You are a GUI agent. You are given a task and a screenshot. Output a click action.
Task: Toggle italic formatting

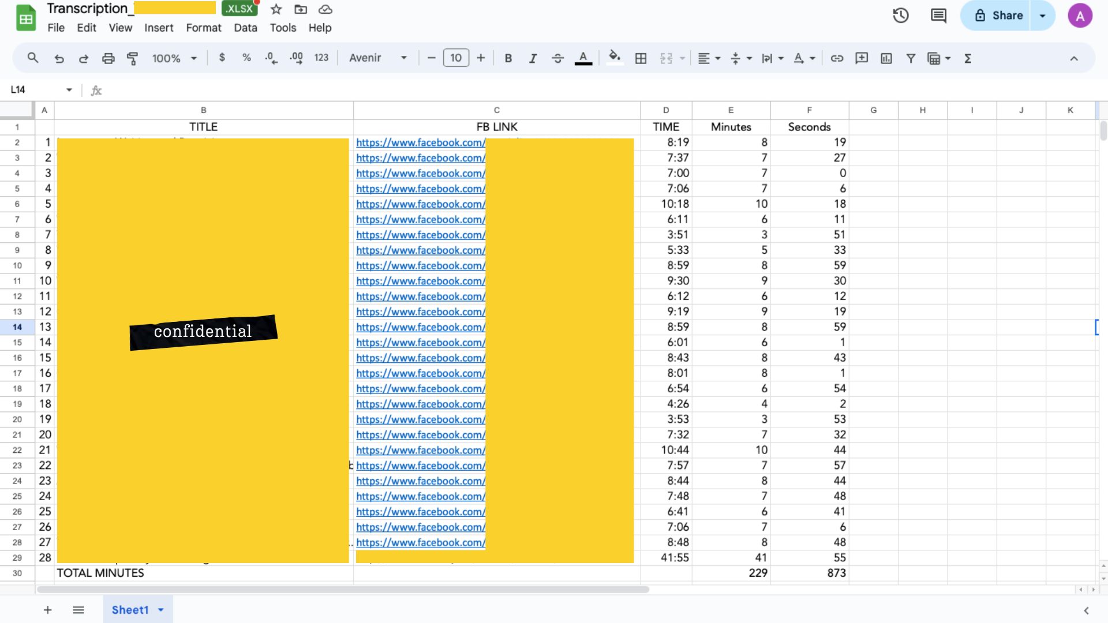(x=533, y=58)
